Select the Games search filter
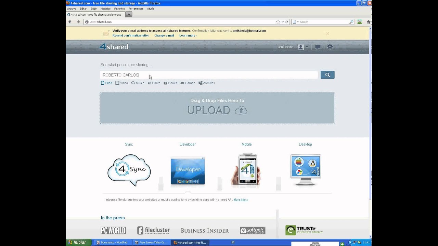Viewport: 438px width, 246px height. [x=188, y=83]
